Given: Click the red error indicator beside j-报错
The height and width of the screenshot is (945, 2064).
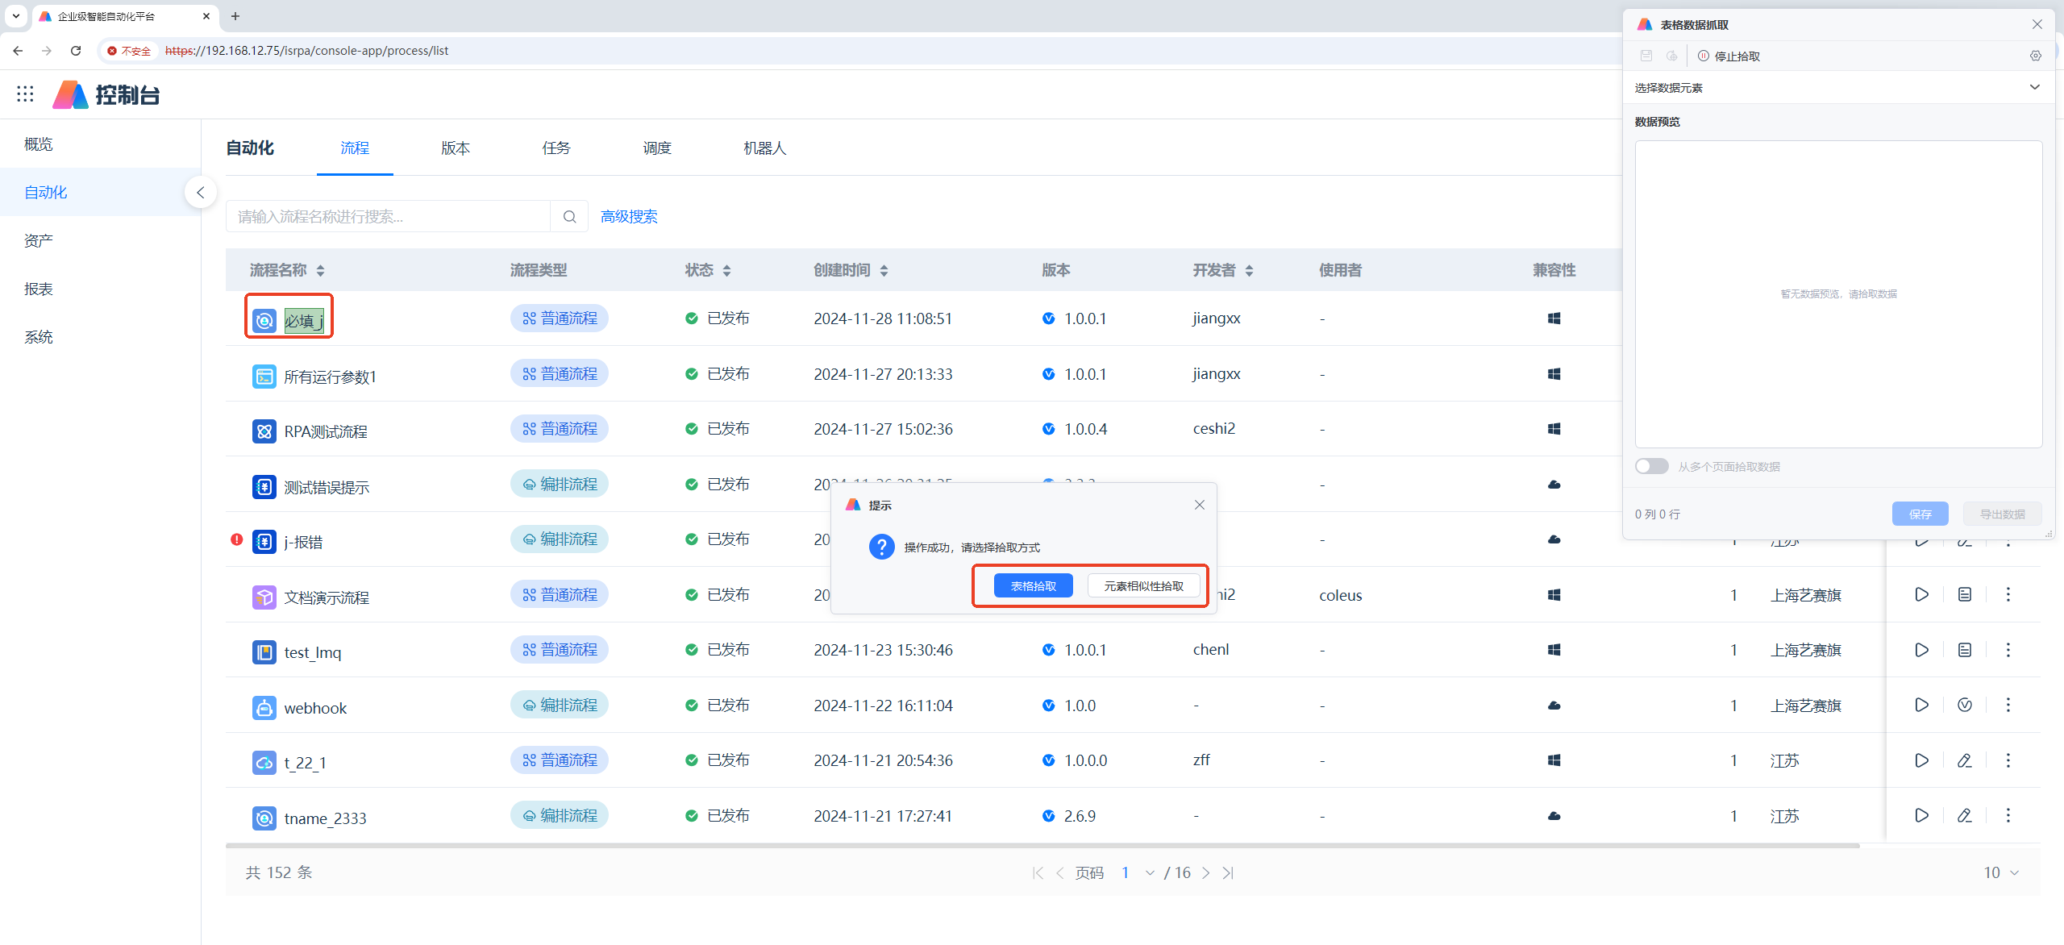Looking at the screenshot, I should point(236,539).
